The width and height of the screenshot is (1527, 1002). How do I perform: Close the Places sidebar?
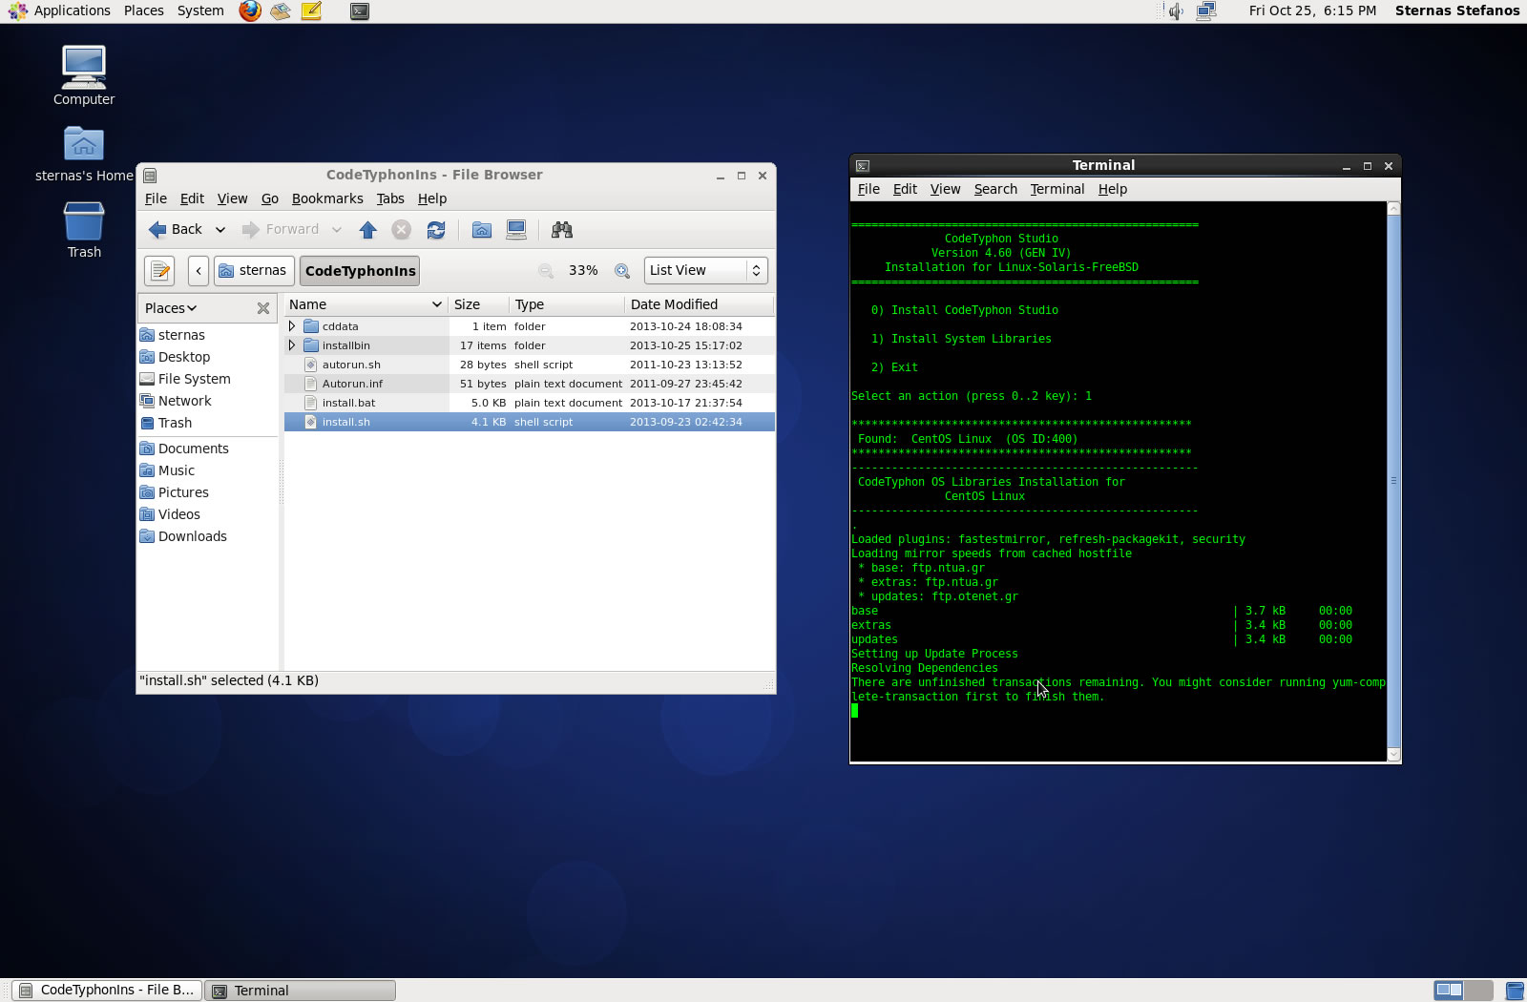(x=263, y=308)
